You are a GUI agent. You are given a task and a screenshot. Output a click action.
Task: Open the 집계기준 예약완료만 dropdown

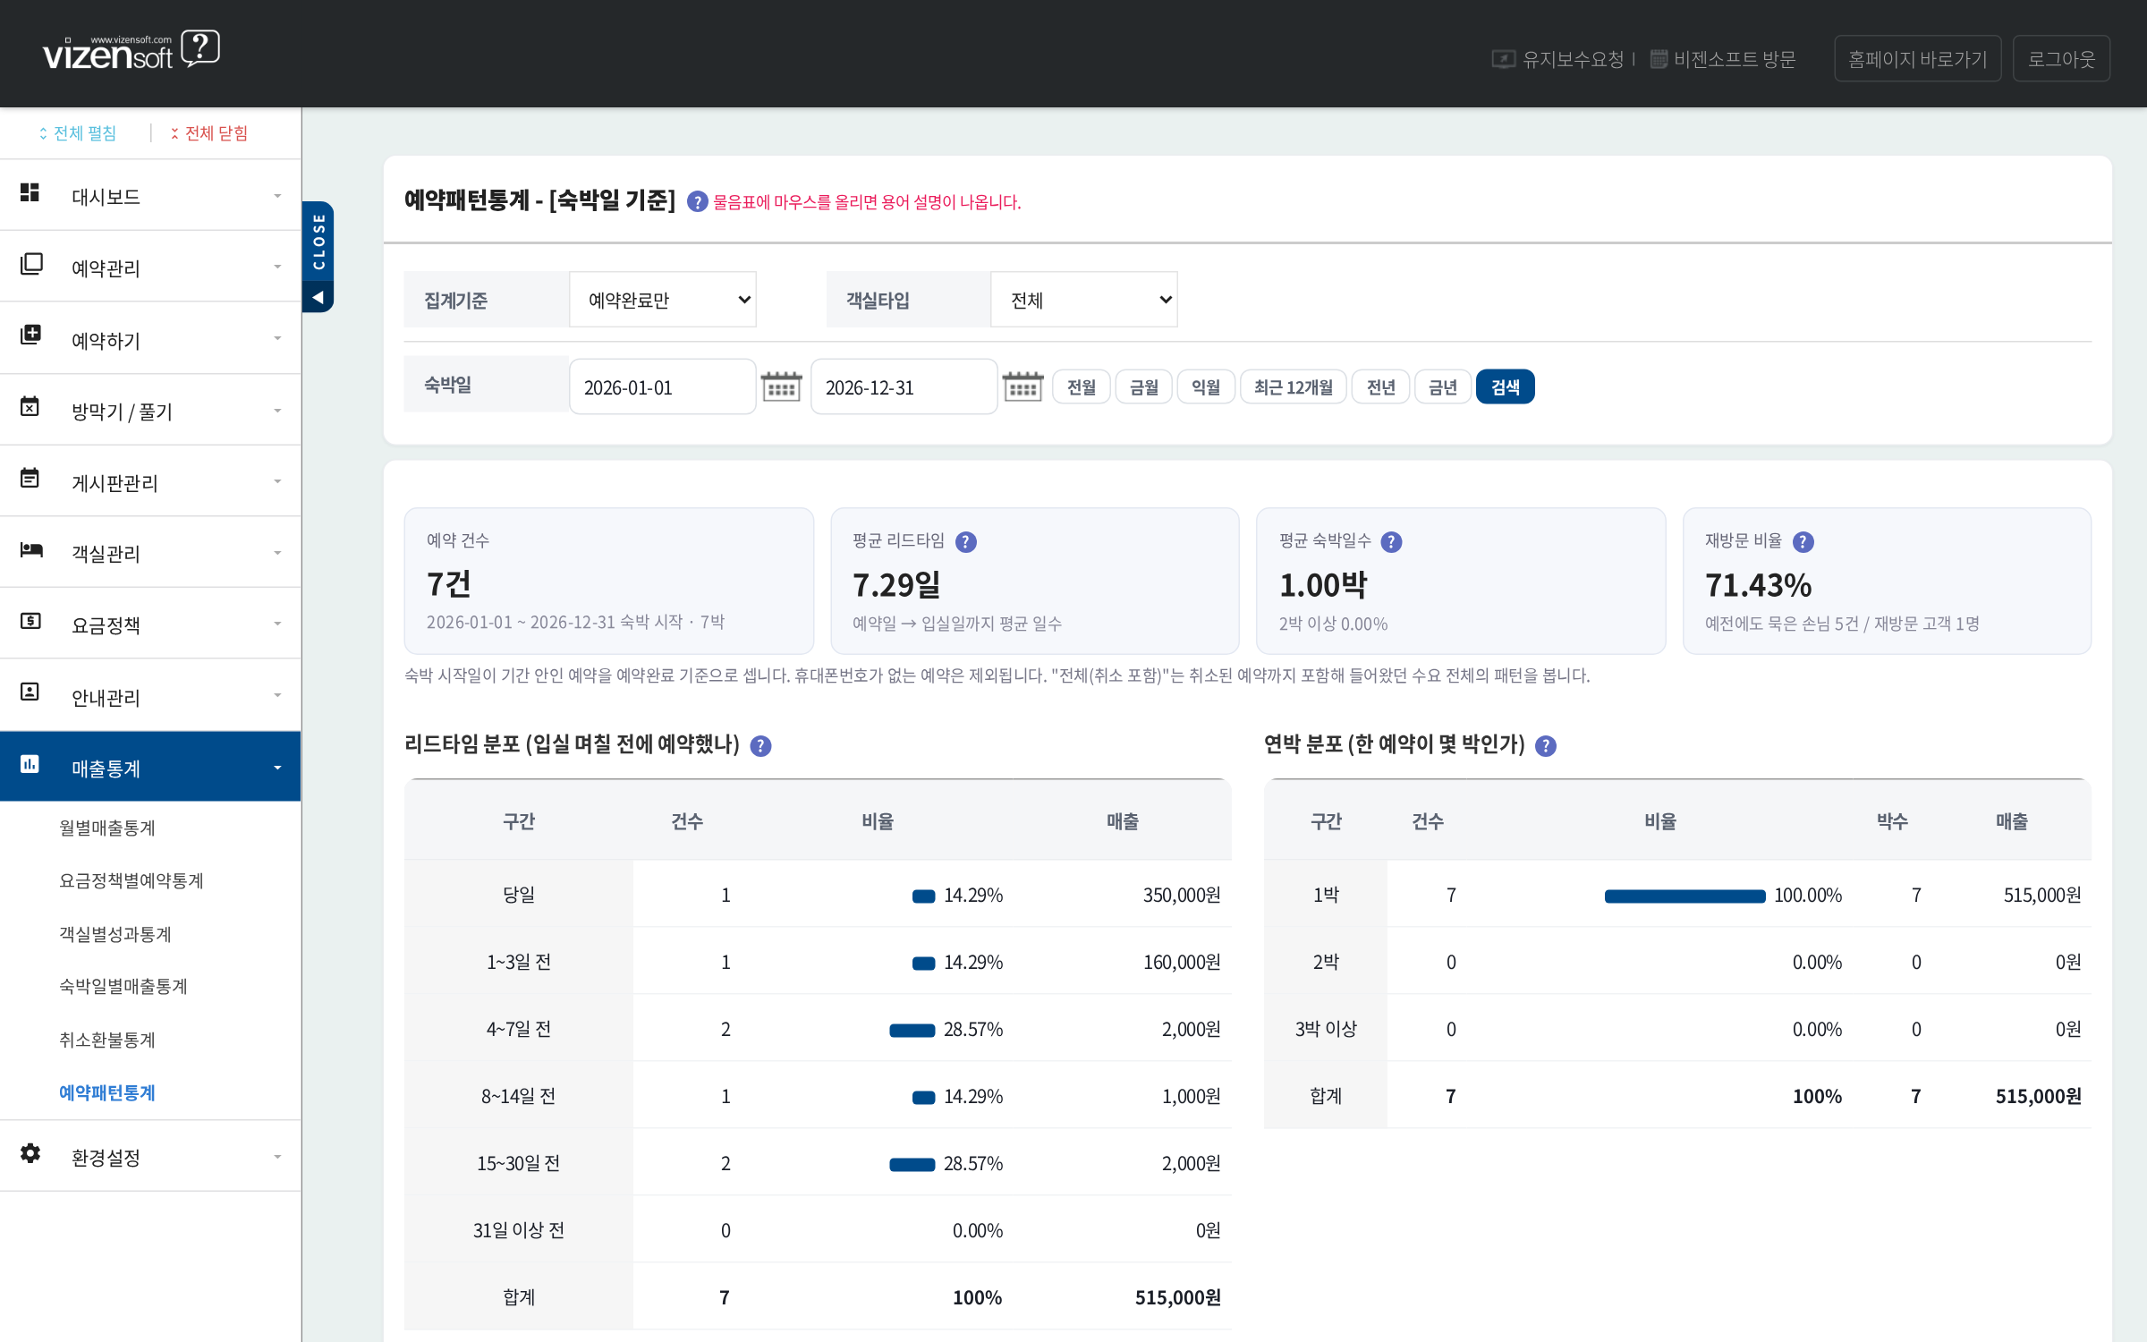coord(663,300)
